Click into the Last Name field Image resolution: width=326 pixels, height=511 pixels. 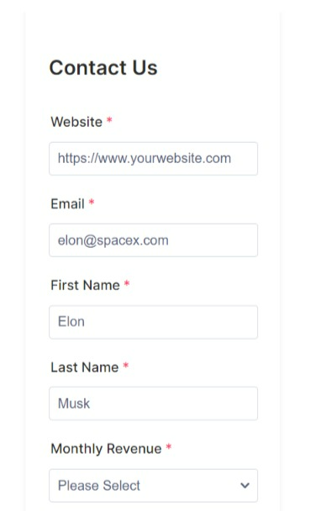(154, 403)
